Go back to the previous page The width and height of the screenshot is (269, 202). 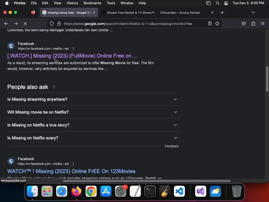(6, 23)
